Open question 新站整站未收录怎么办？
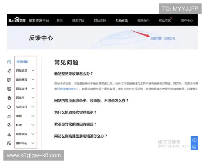205x164 pixels. pos(73,74)
